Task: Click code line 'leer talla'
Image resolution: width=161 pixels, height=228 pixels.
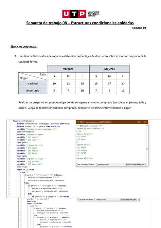Action: tap(22, 156)
